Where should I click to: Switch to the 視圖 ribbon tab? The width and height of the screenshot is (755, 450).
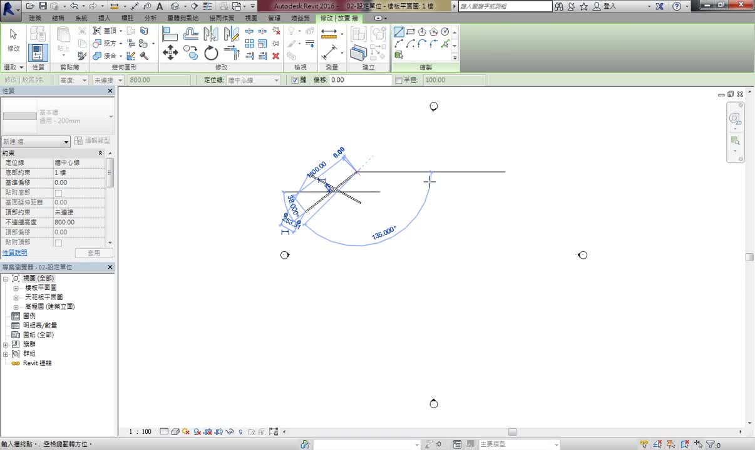(250, 18)
